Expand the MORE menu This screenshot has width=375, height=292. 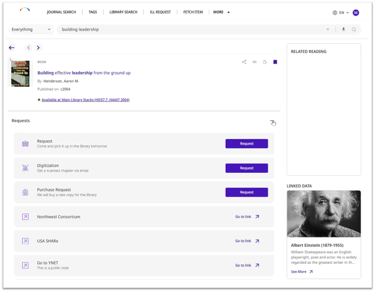pyautogui.click(x=221, y=12)
